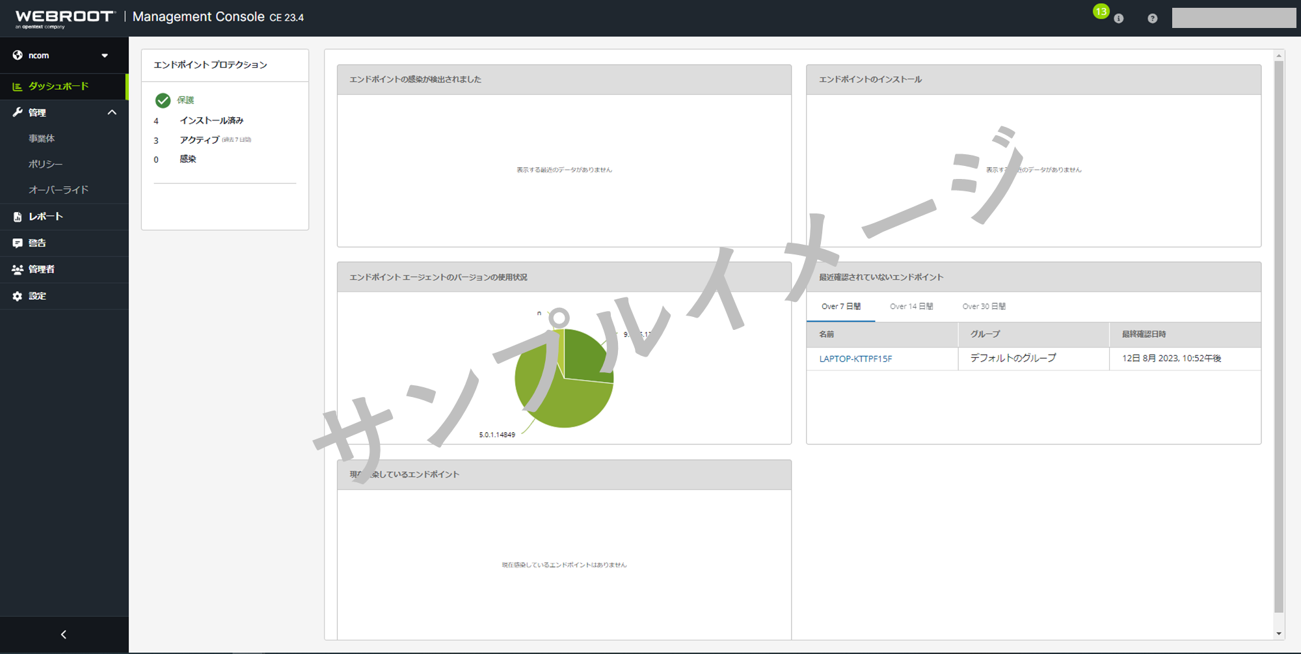
Task: Switch to the Over 14 日間 tab
Action: coord(911,307)
